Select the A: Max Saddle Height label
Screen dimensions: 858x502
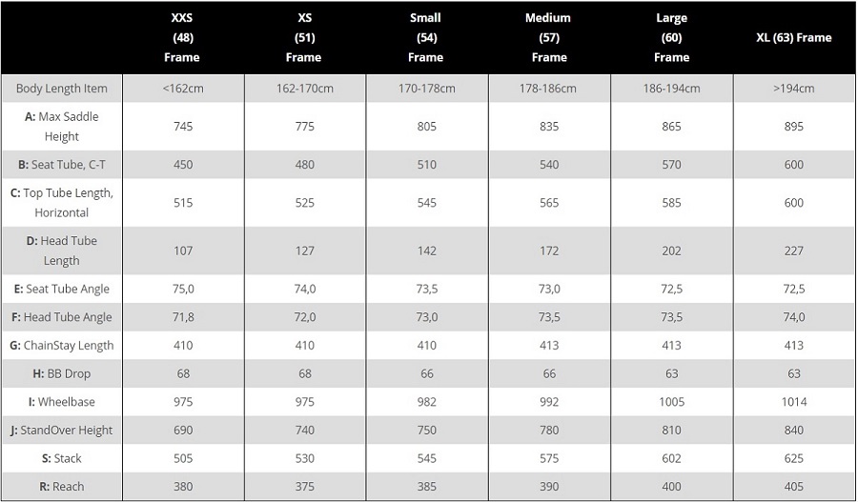click(61, 127)
